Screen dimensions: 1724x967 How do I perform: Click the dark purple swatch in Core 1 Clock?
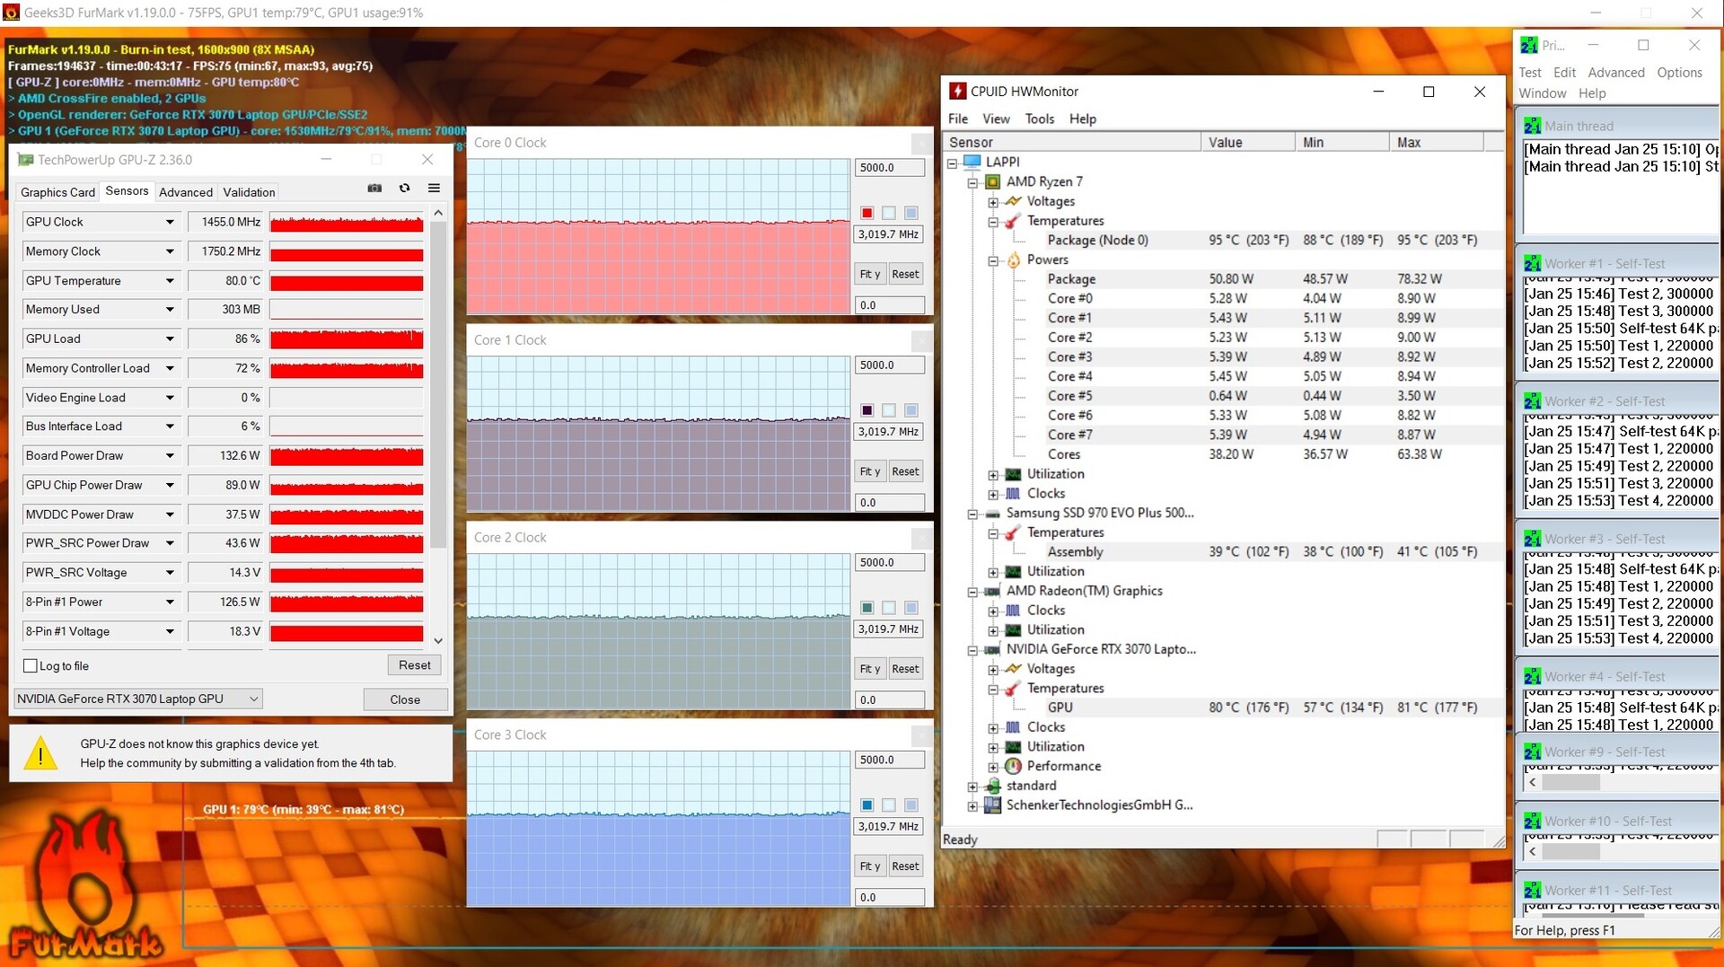pyautogui.click(x=866, y=410)
